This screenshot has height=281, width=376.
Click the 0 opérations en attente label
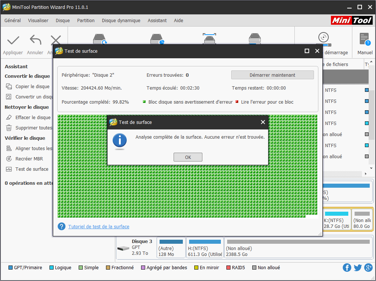(x=29, y=183)
